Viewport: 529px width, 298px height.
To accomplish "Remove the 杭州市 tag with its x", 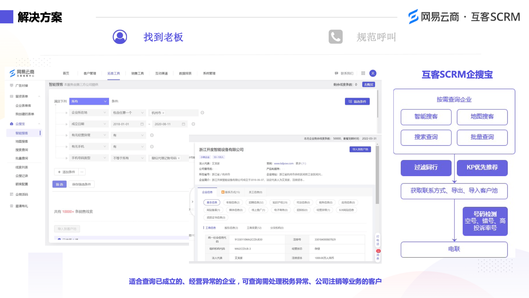I will 163,113.
